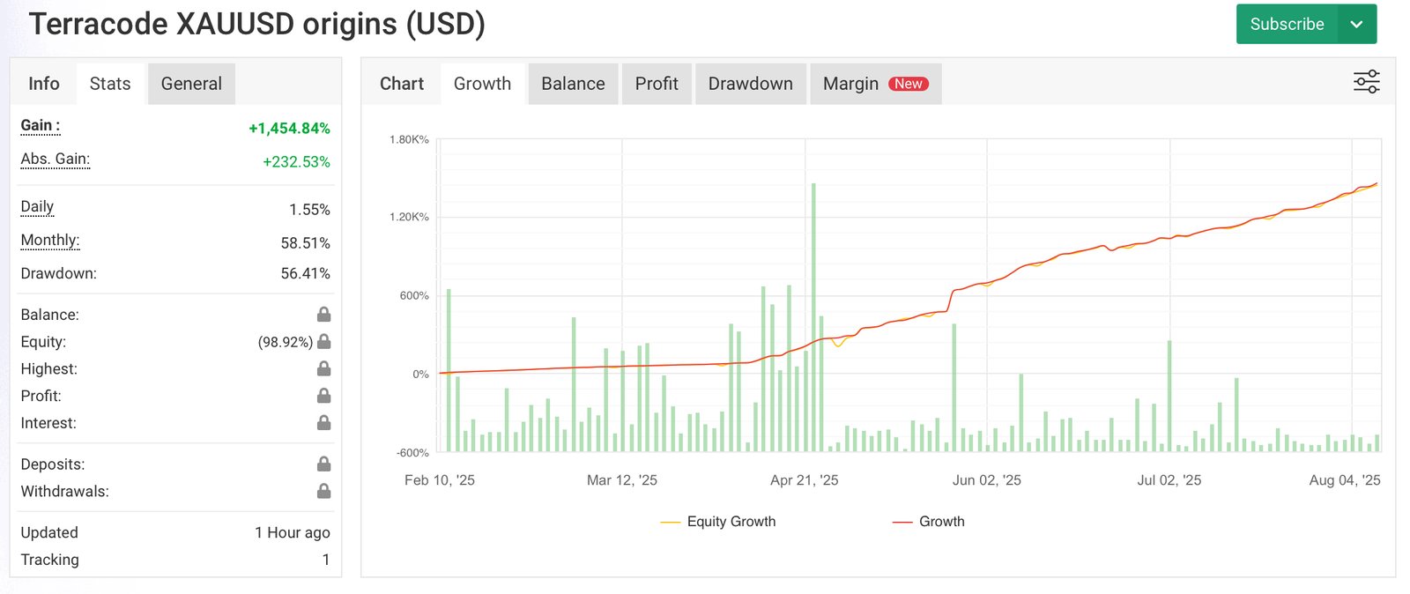Click the lock icon beside Deposits
Image resolution: width=1410 pixels, height=594 pixels.
(x=323, y=464)
